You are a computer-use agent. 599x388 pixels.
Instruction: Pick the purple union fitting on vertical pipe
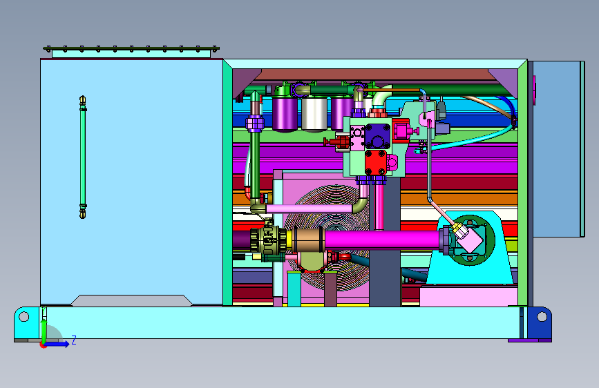click(x=255, y=124)
